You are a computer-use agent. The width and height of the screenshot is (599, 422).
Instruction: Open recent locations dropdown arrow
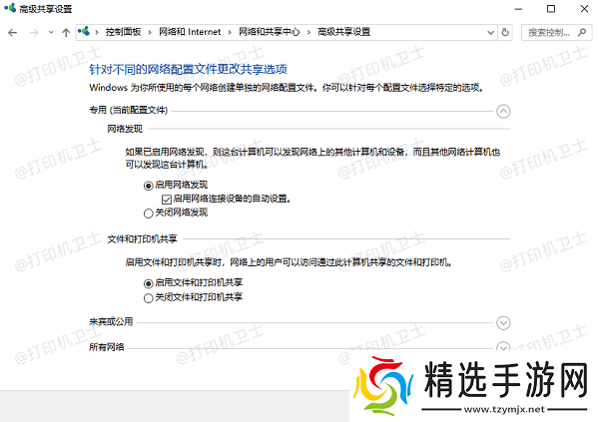(x=50, y=32)
